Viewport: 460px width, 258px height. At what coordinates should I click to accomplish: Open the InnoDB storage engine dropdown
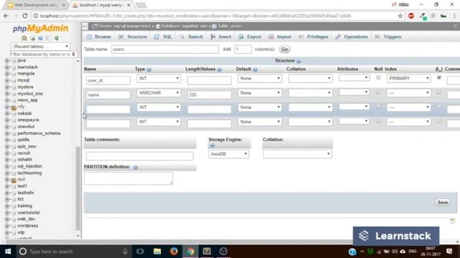[229, 154]
